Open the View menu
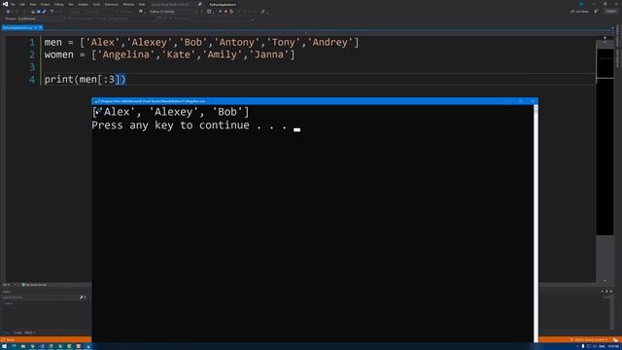The width and height of the screenshot is (622, 350). pos(32,4)
